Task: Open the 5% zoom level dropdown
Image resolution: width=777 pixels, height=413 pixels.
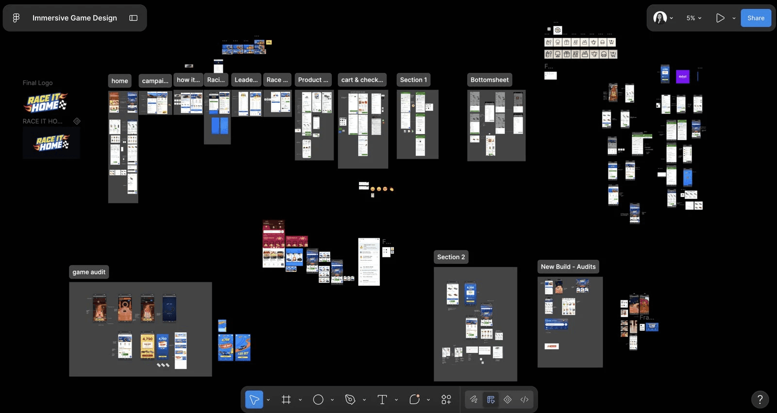Action: point(693,18)
